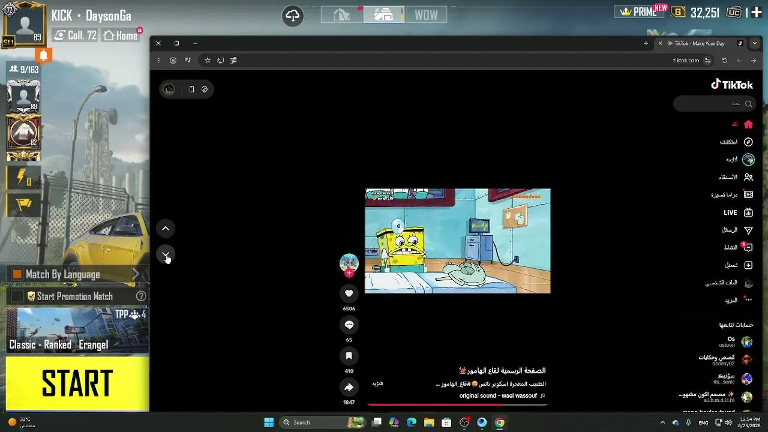The width and height of the screenshot is (768, 432).
Task: Open the yellow flag icon in game
Action: [23, 205]
